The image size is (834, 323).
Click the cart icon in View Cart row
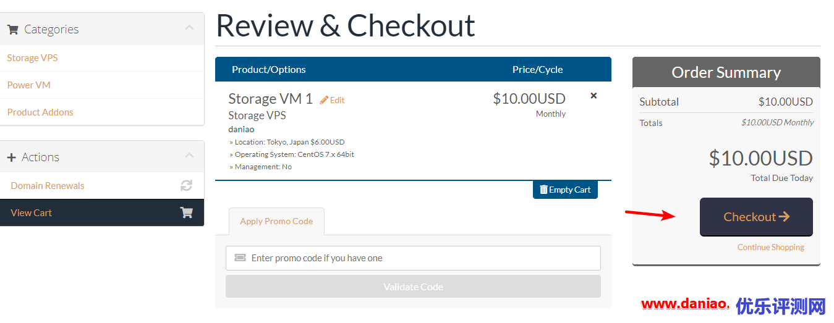click(x=186, y=212)
